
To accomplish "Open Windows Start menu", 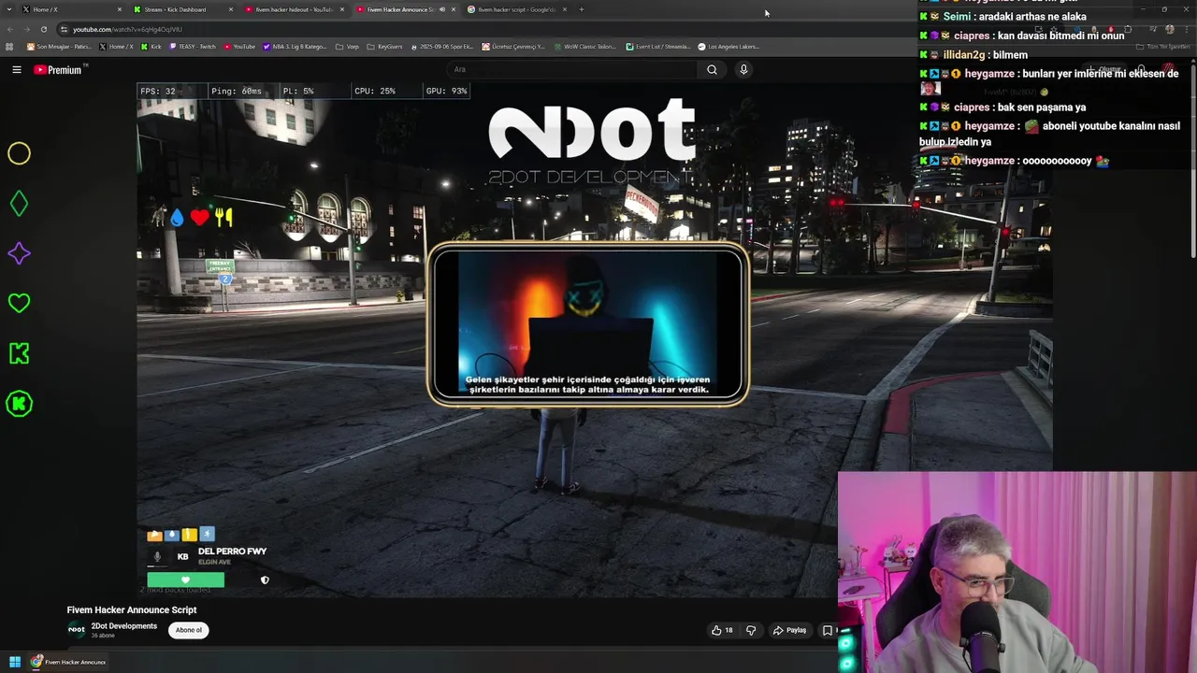I will 14,662.
